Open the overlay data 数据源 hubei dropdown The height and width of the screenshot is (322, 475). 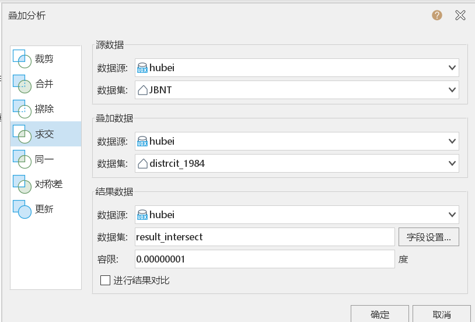coord(297,141)
